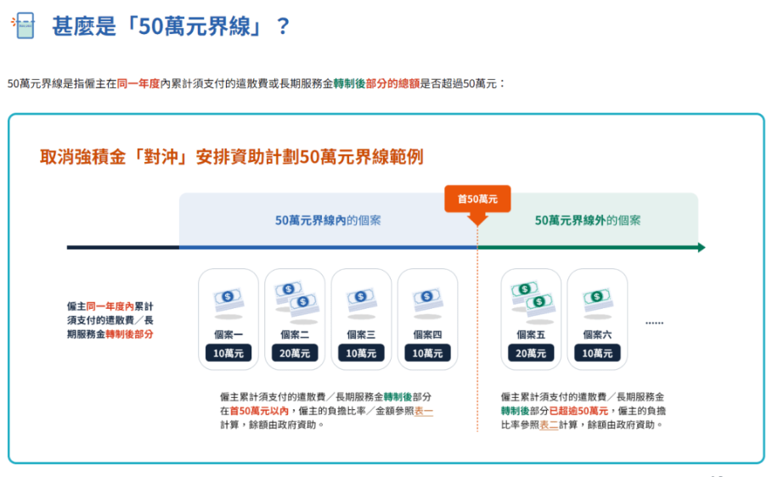Screen dimensions: 773x477
Task: Click the calendar icon beside the heading
Action: point(23,25)
